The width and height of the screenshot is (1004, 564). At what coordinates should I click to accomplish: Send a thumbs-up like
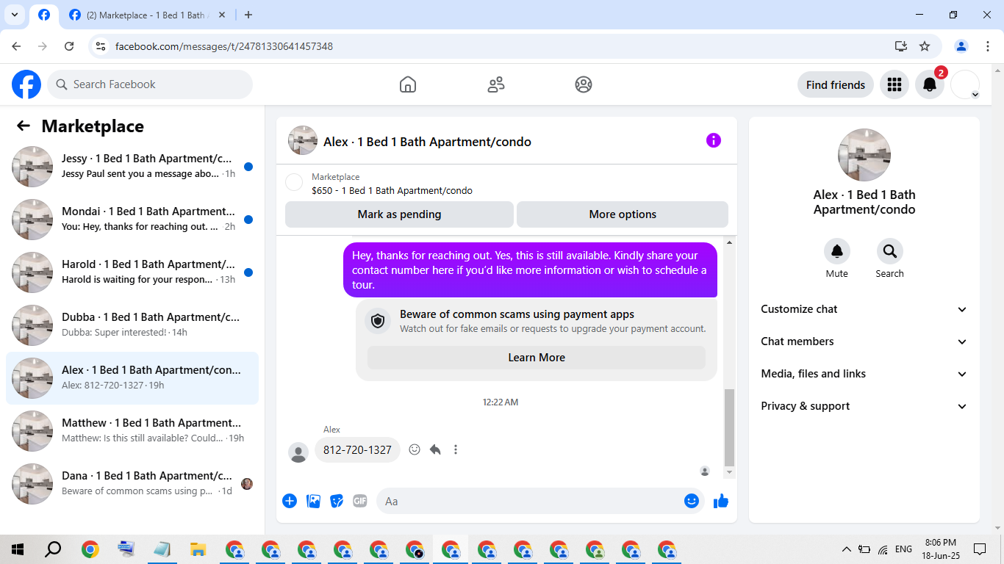(x=721, y=501)
